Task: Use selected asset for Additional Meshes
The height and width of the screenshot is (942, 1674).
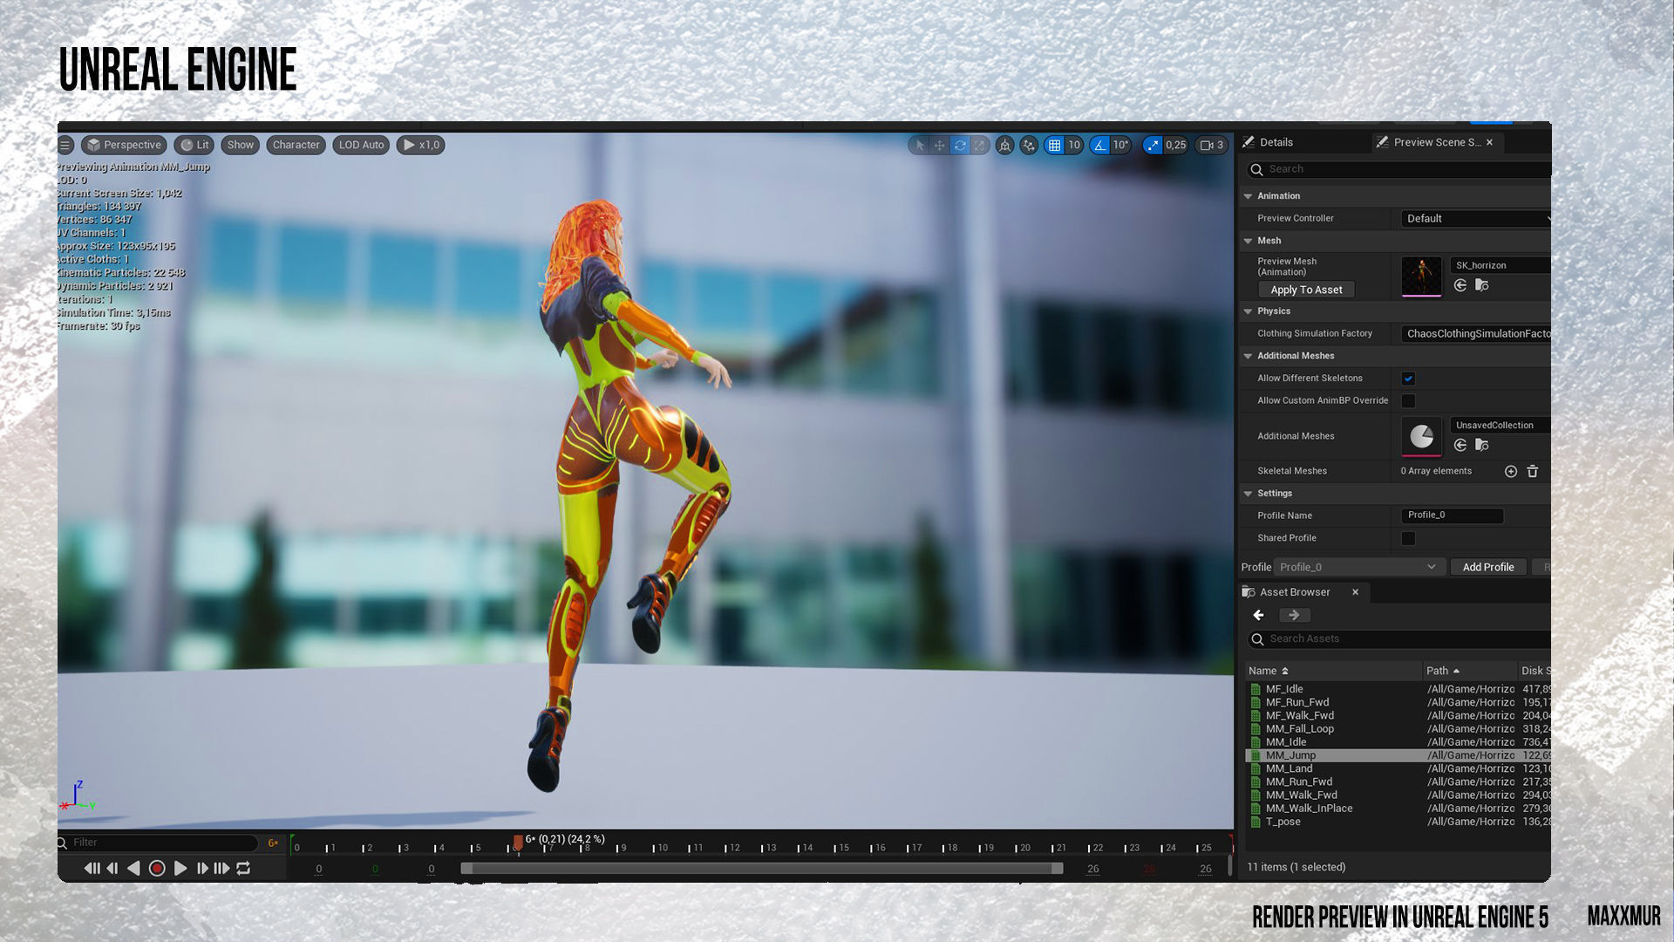Action: click(x=1460, y=446)
